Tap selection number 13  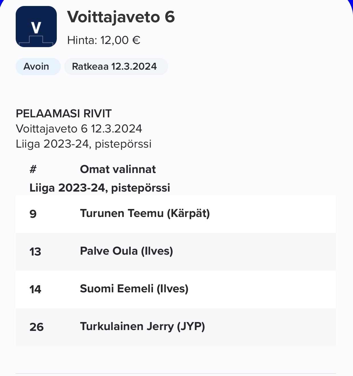click(x=35, y=252)
